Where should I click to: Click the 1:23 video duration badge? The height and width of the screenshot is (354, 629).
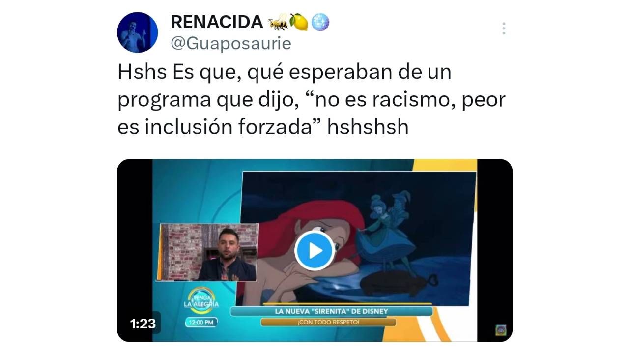(x=143, y=323)
